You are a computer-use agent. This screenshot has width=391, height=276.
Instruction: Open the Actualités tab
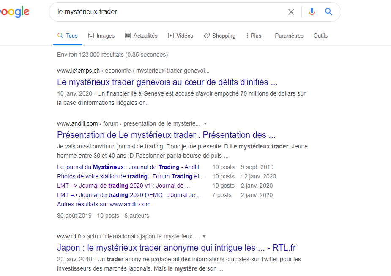tap(141, 36)
